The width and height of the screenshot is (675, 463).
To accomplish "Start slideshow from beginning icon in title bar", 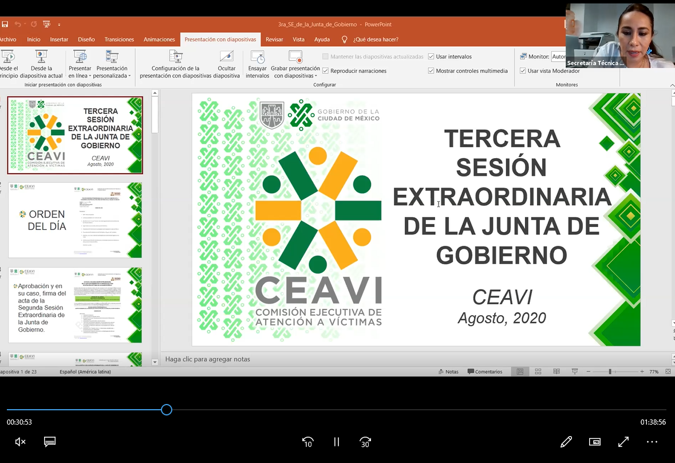I will (x=46, y=25).
